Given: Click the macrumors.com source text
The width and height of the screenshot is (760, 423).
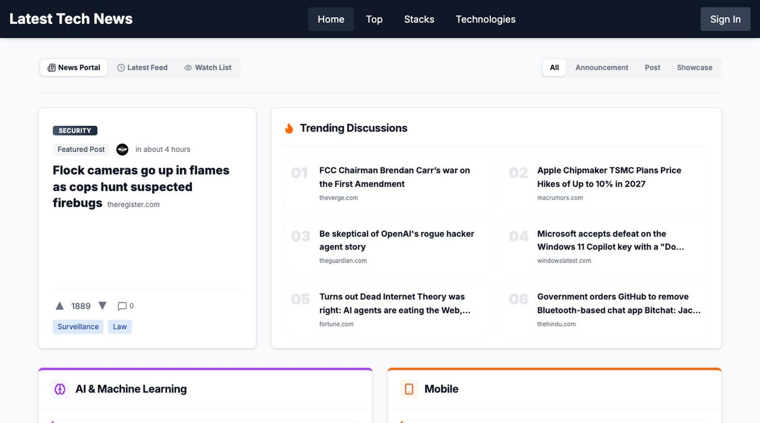Looking at the screenshot, I should tap(560, 198).
